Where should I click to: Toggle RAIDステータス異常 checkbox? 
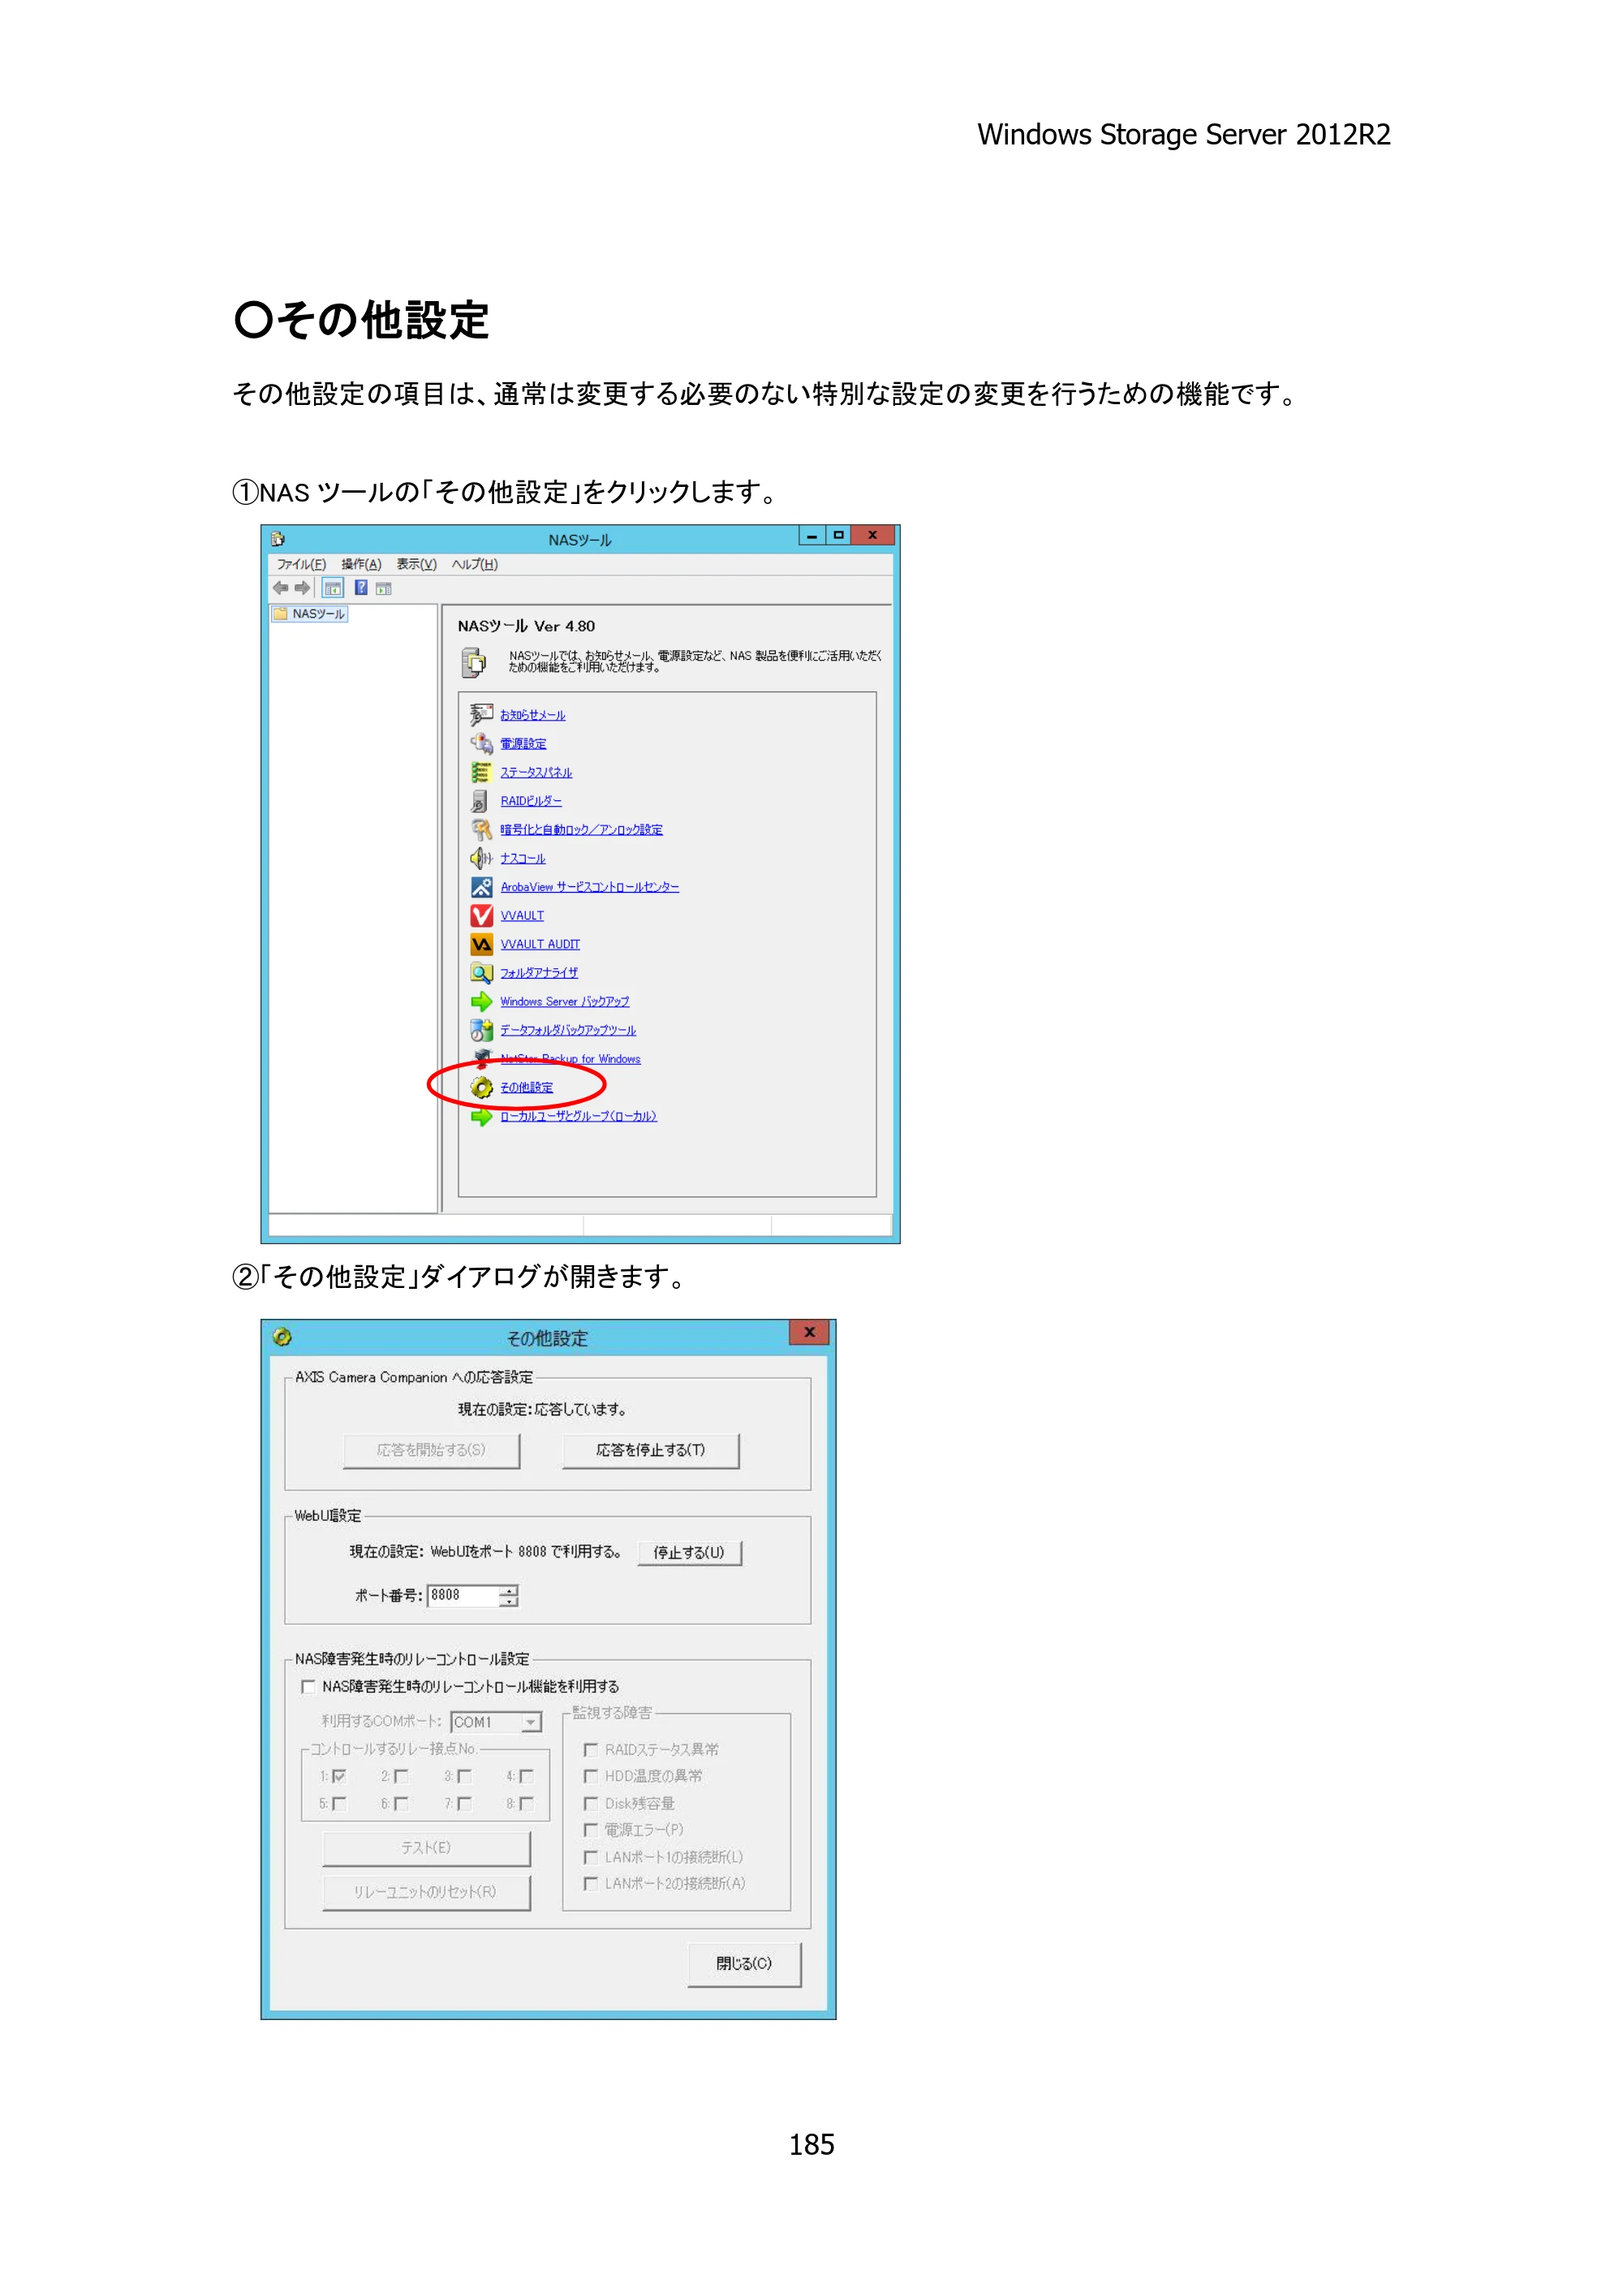pos(591,1749)
